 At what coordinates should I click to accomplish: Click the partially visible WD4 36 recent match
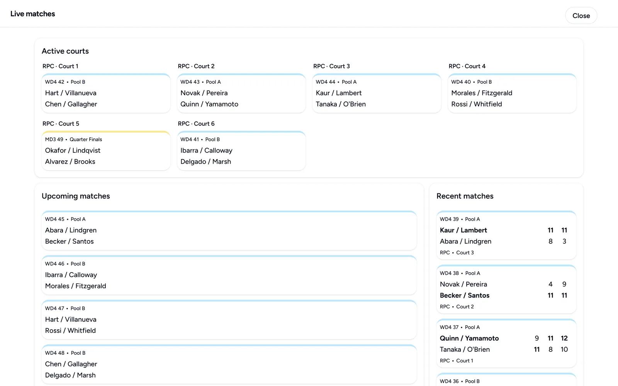pos(506,380)
